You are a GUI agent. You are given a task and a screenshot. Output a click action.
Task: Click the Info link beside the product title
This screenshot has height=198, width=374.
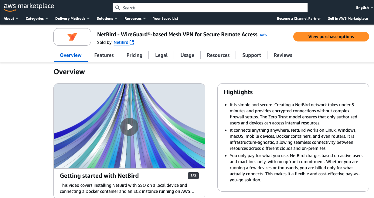click(263, 35)
